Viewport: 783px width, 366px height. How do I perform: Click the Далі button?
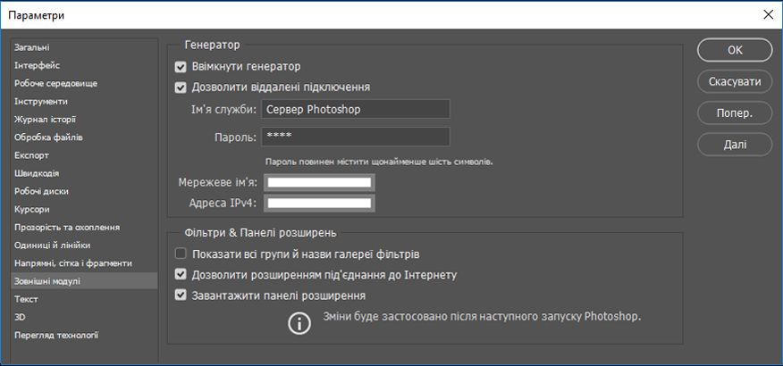pyautogui.click(x=735, y=143)
